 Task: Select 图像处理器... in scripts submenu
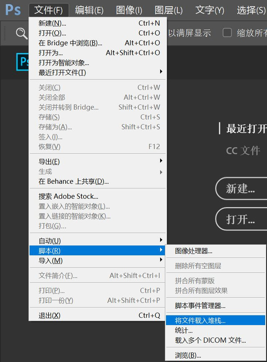click(216, 251)
